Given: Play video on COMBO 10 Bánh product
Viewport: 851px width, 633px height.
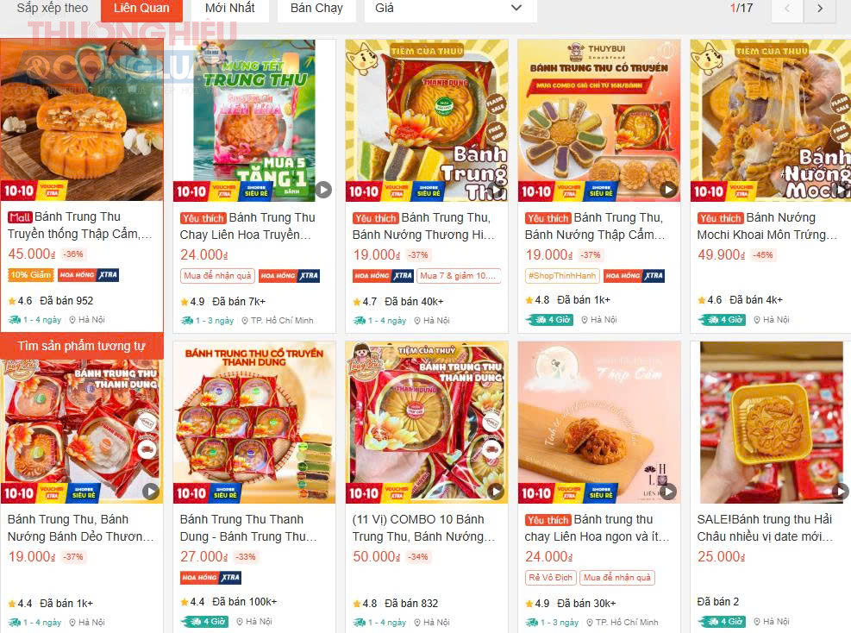Looking at the screenshot, I should [x=496, y=492].
